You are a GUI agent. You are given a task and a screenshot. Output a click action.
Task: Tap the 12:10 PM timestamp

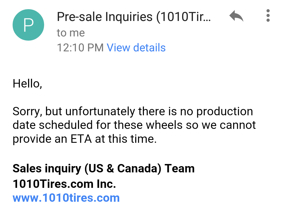80,48
